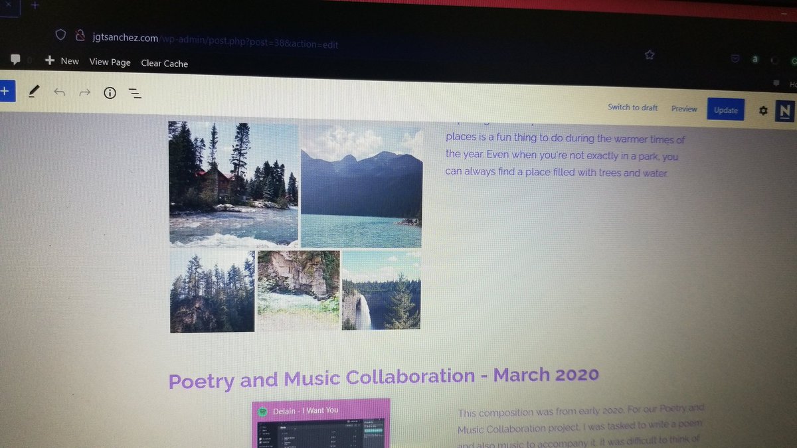Image resolution: width=797 pixels, height=448 pixels.
Task: Click the line 'can always find a place filled'
Action: [555, 173]
